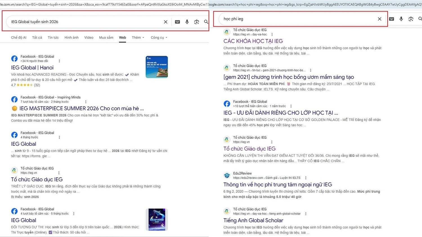Open 'IEG - ƯU ĐÃI DÀNH RIÊNG' link

pos(281,113)
